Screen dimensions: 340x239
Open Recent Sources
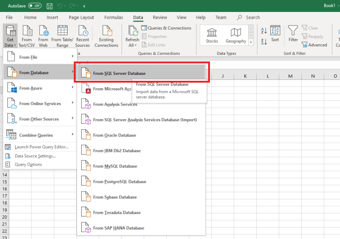[82, 36]
